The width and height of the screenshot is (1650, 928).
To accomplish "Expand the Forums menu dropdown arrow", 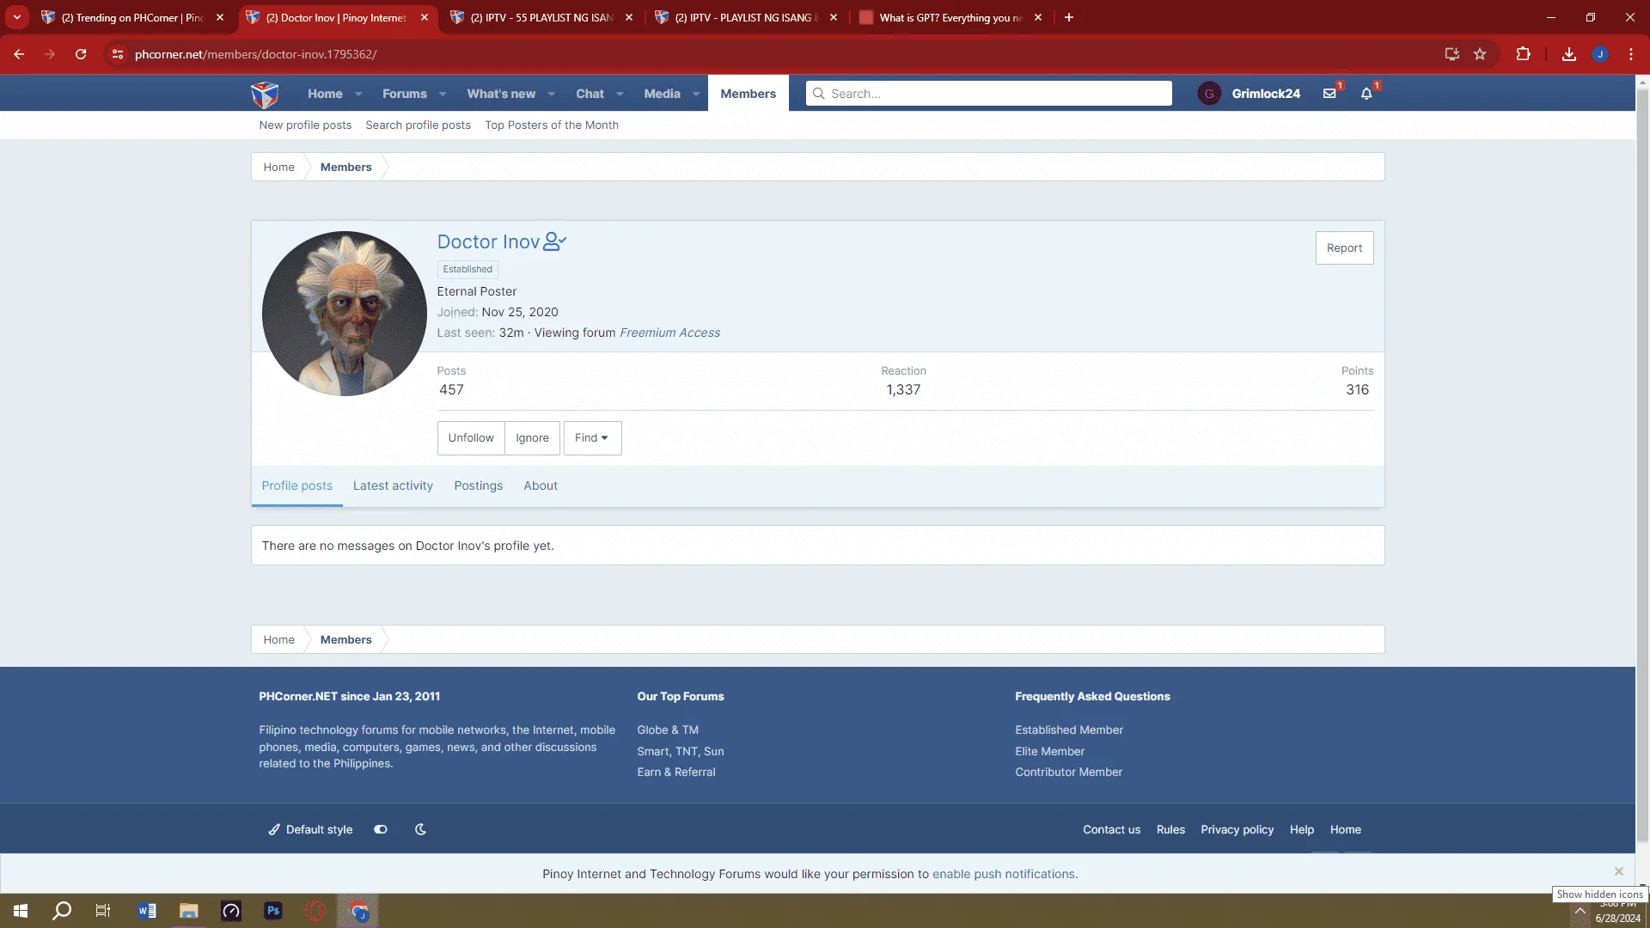I will 443,94.
